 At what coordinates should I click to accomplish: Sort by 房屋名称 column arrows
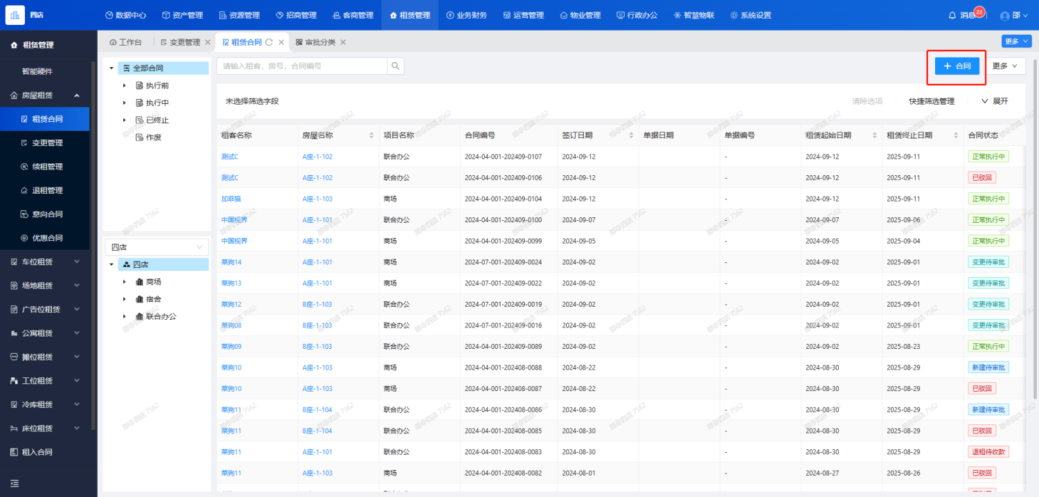pos(371,135)
